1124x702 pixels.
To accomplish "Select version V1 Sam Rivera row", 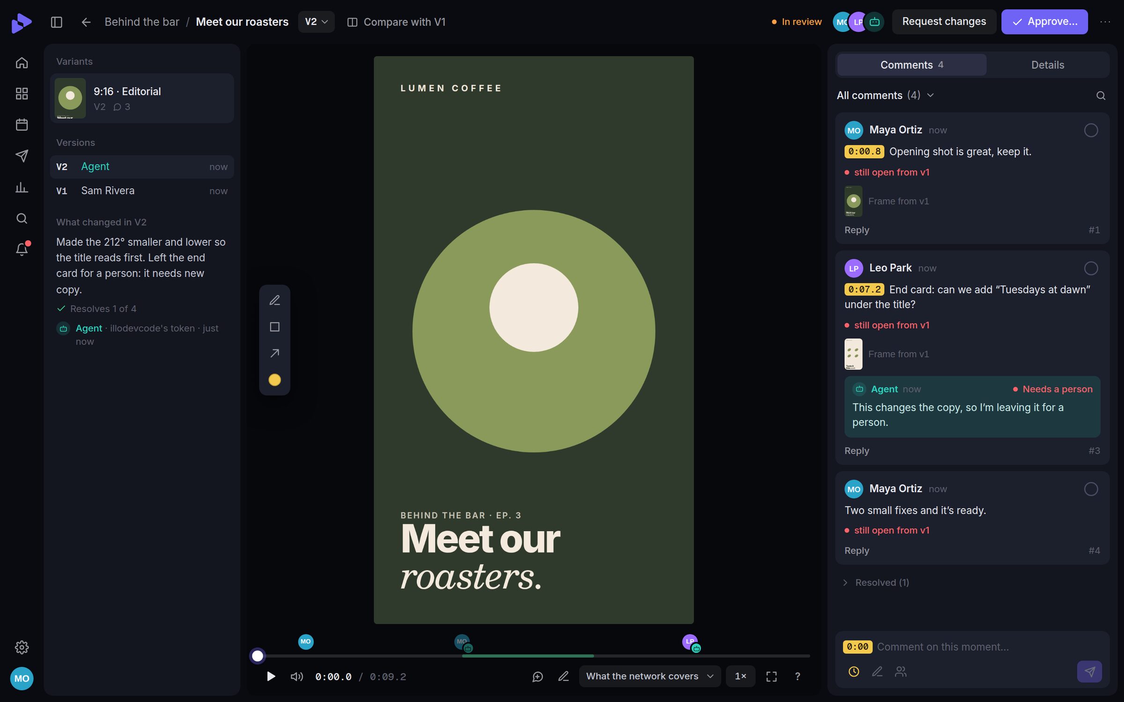I will 142,191.
